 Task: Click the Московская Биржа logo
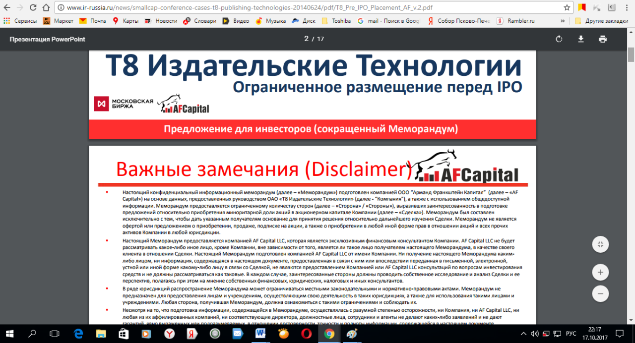tap(124, 104)
